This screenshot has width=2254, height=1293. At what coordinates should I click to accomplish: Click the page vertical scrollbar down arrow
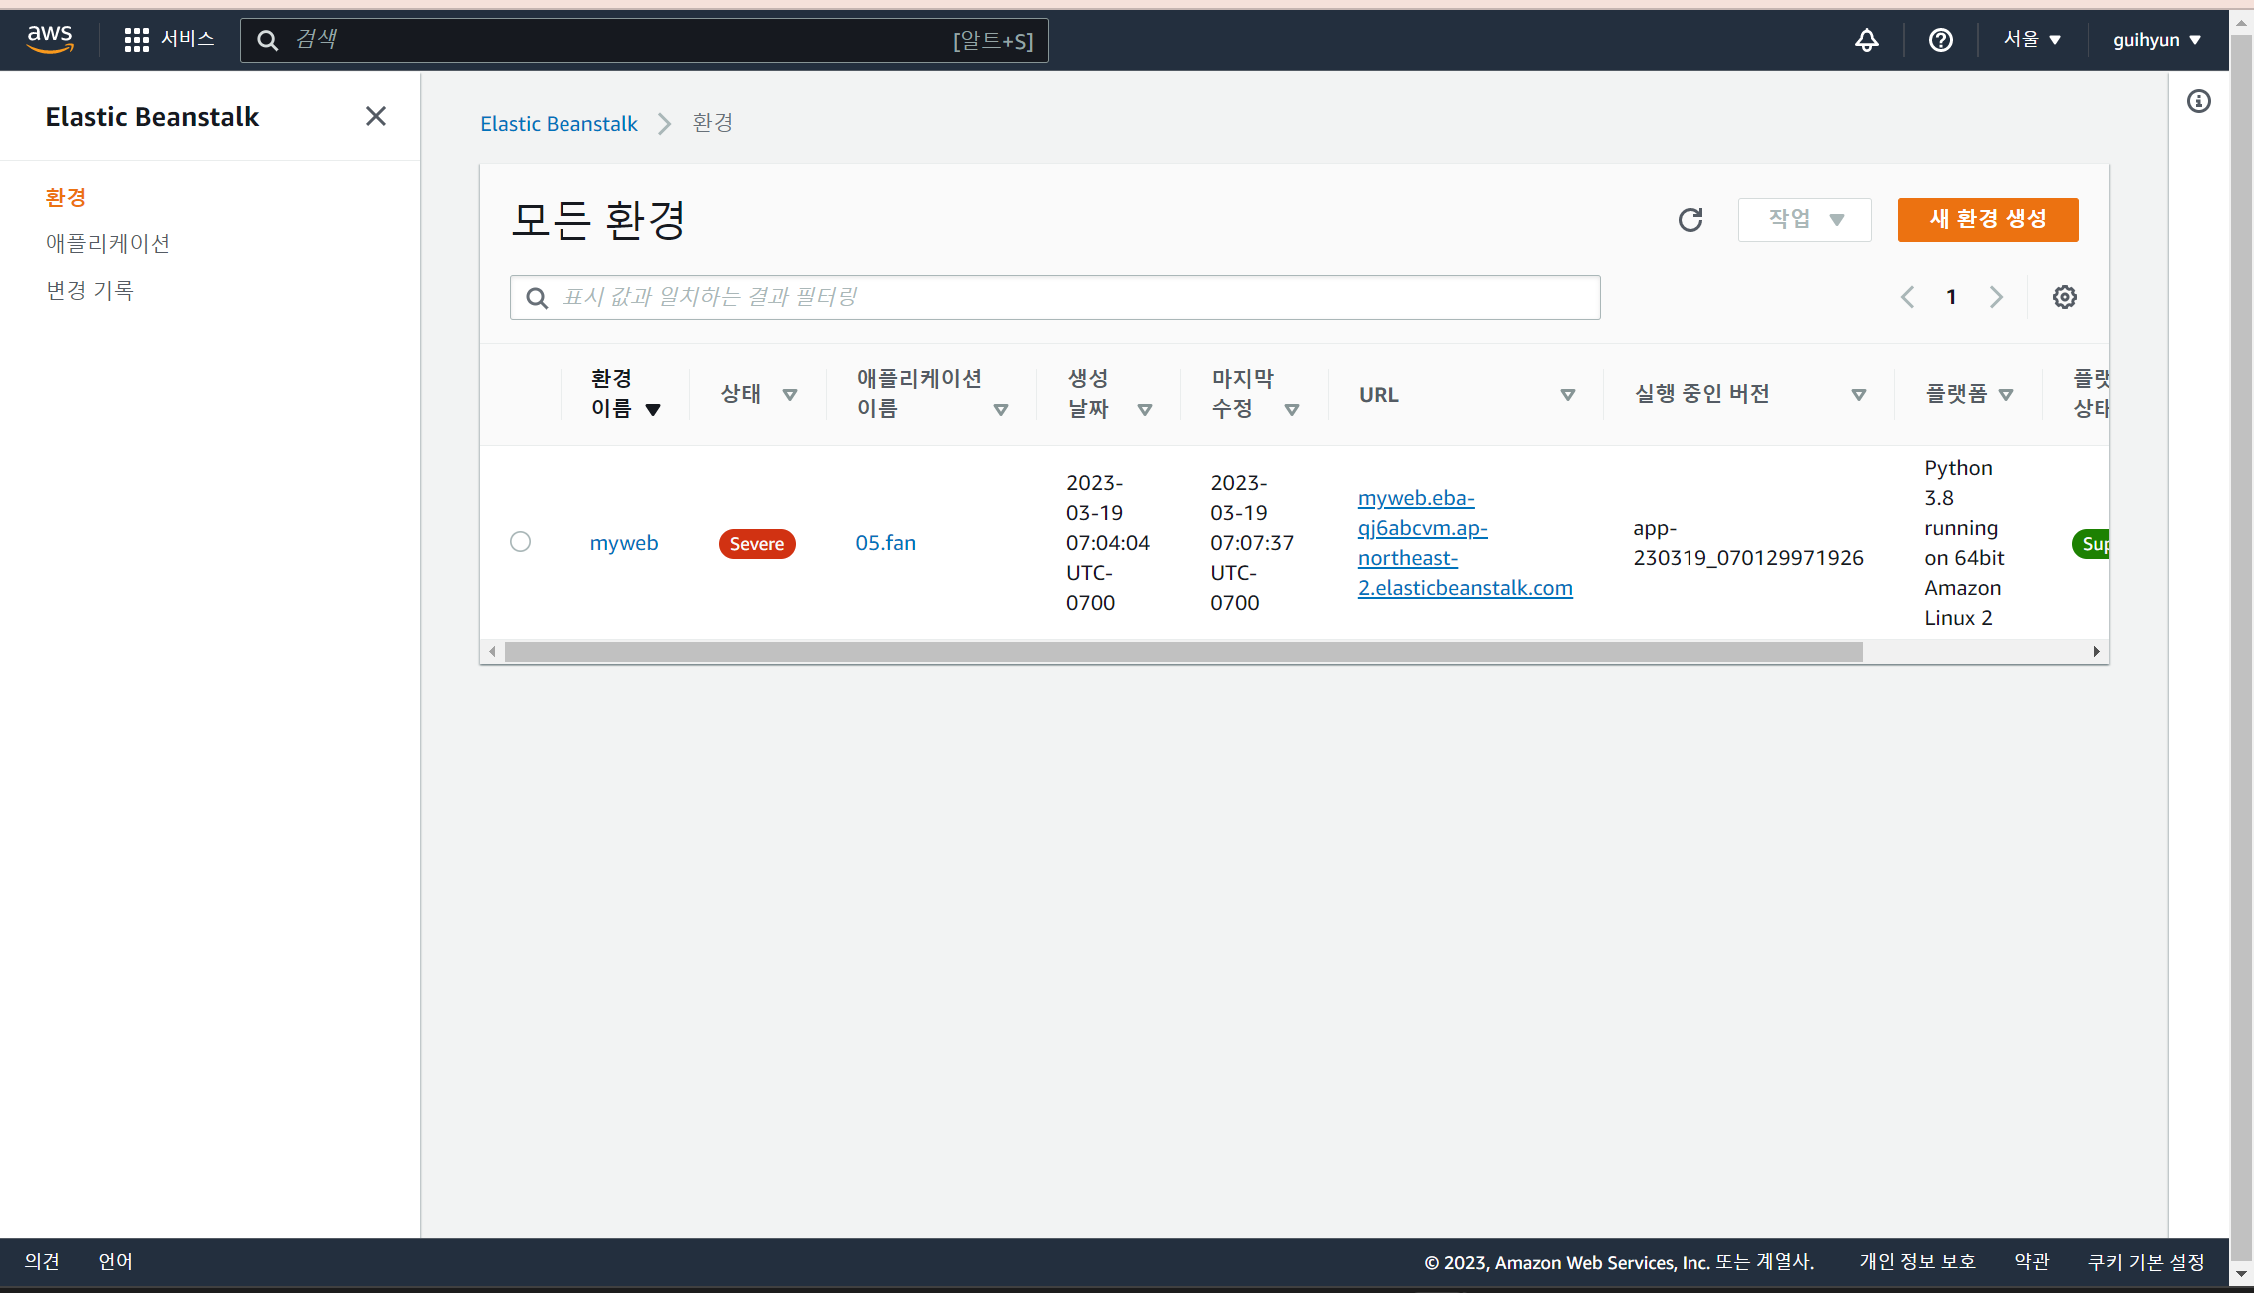pyautogui.click(x=2240, y=1274)
